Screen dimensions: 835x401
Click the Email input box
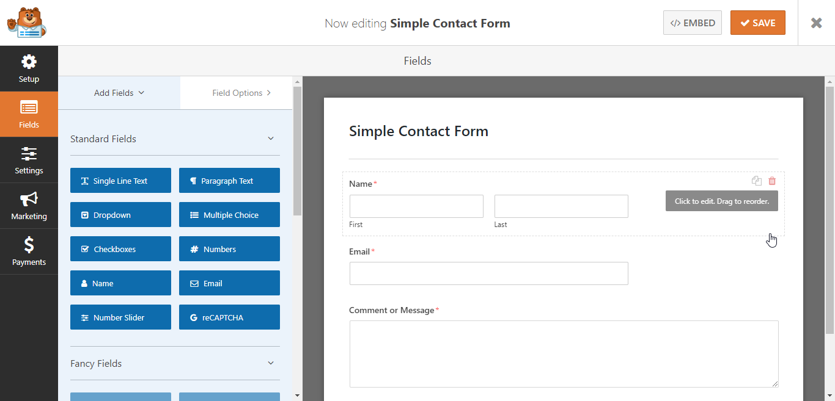point(488,273)
